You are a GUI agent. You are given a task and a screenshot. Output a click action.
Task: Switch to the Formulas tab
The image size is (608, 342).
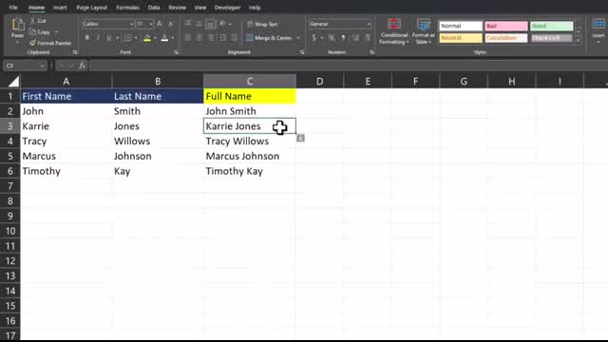(x=127, y=8)
